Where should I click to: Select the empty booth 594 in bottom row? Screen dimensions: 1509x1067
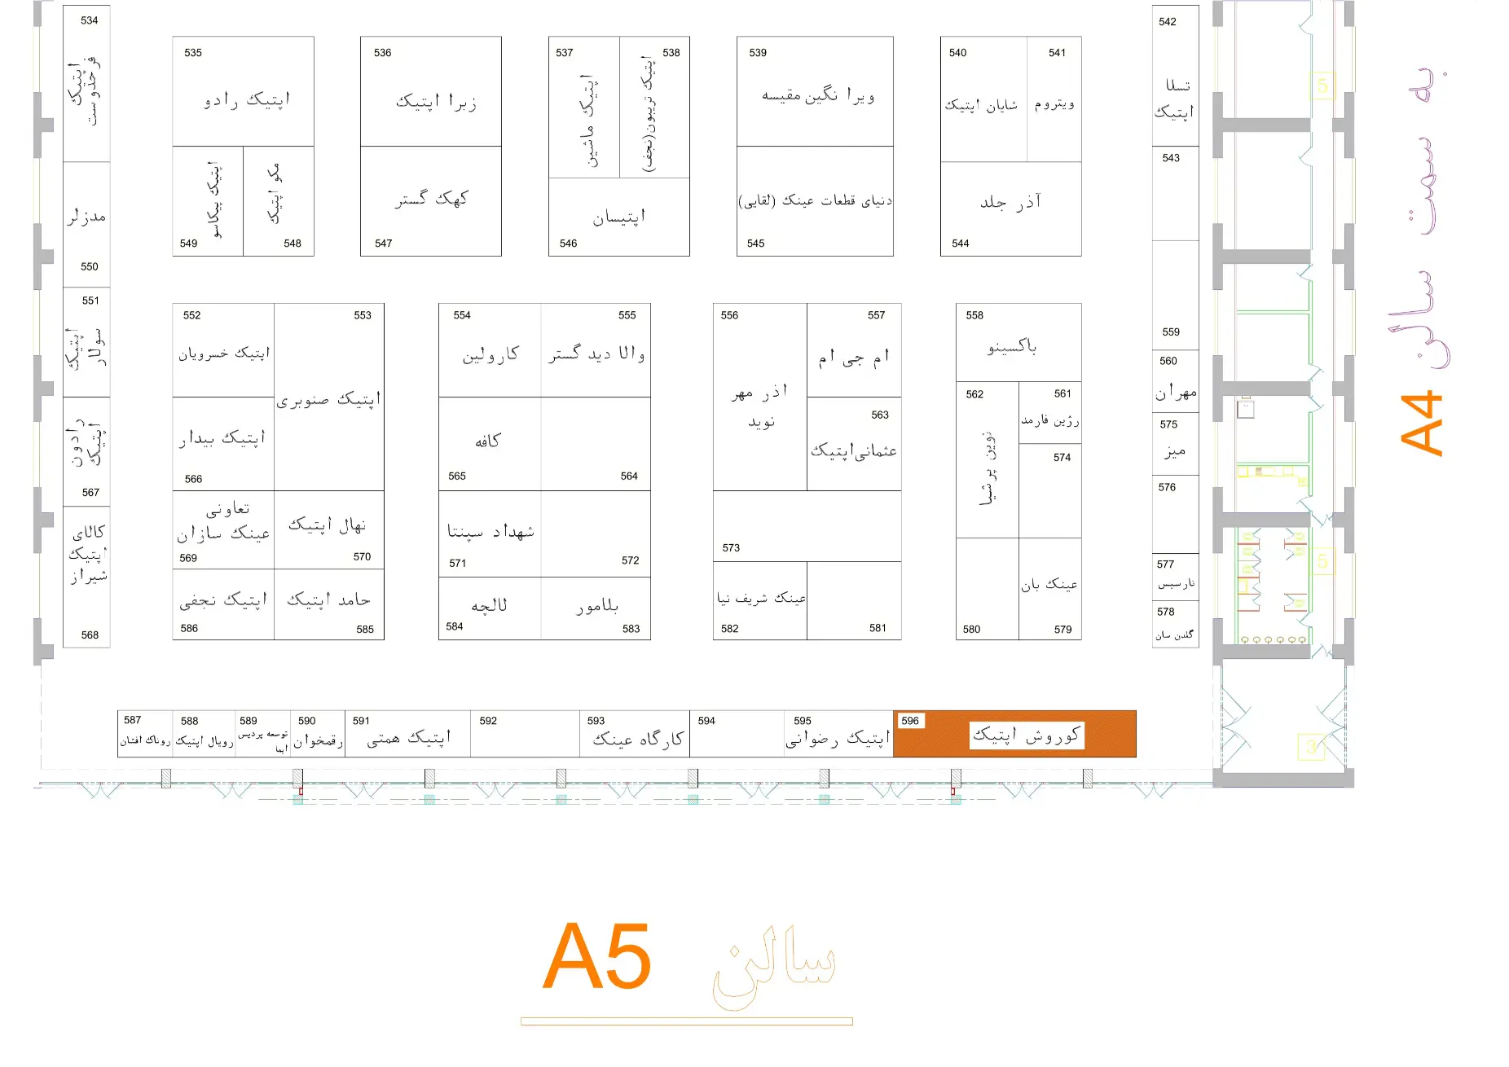(x=736, y=734)
